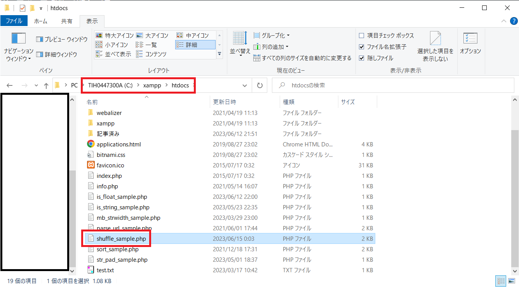Click the Sort (並べ替え) icon

pyautogui.click(x=240, y=39)
